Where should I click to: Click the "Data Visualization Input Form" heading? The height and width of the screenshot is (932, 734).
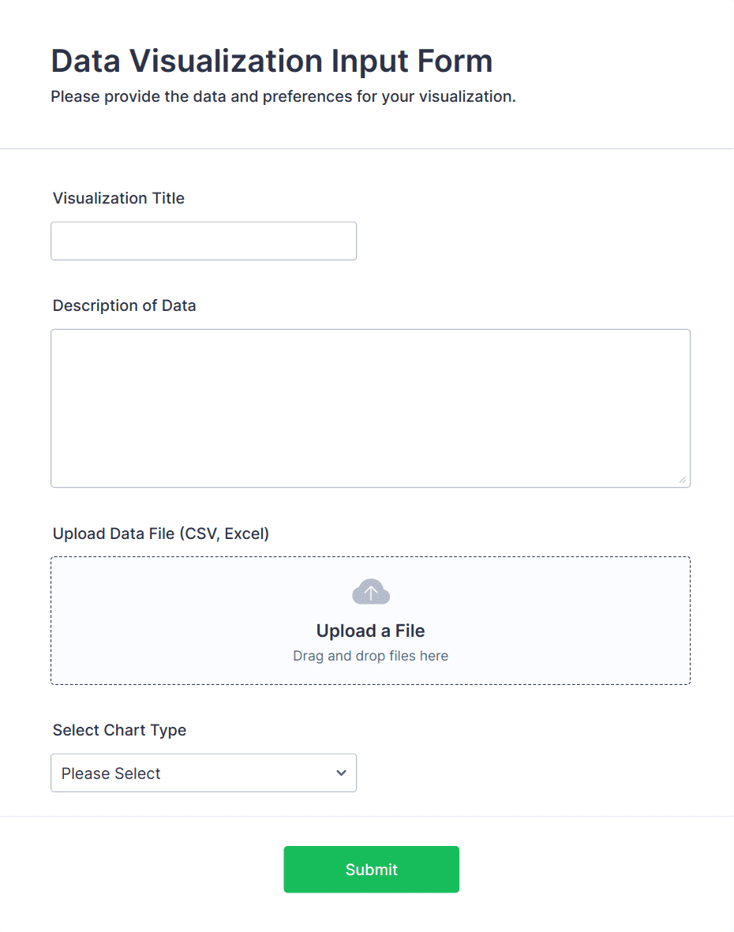[272, 61]
